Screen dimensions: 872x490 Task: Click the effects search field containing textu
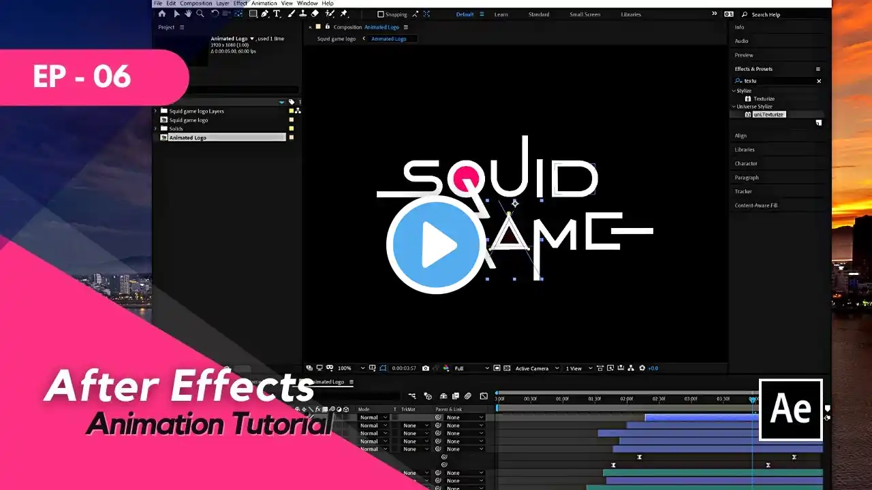tap(778, 81)
